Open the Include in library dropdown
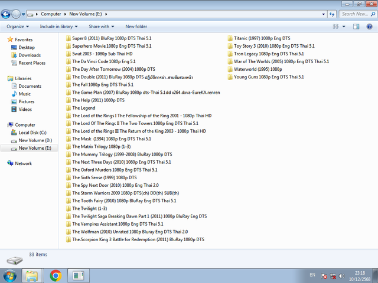The height and width of the screenshot is (283, 378). click(x=58, y=27)
